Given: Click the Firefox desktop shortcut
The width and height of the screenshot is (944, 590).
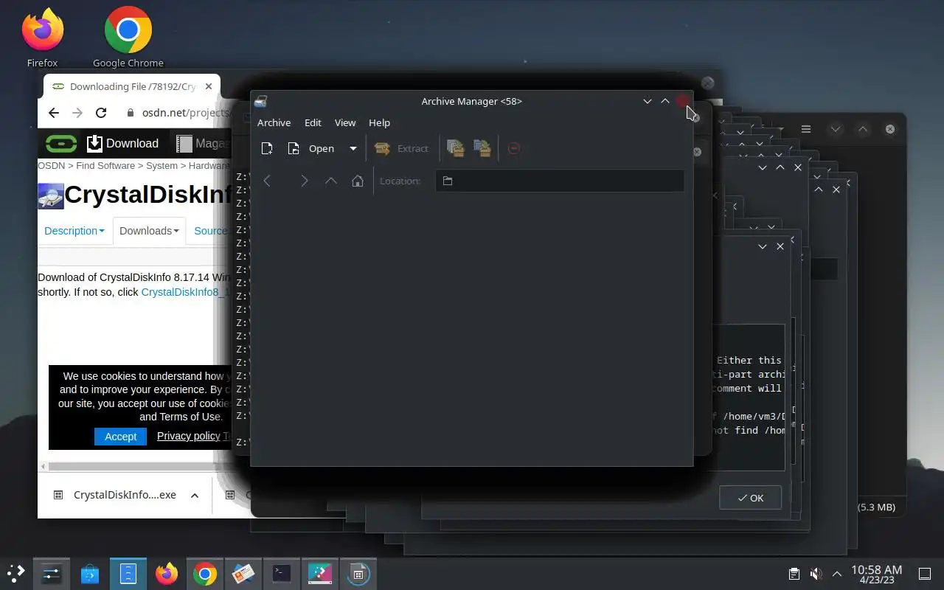Looking at the screenshot, I should coord(42,38).
